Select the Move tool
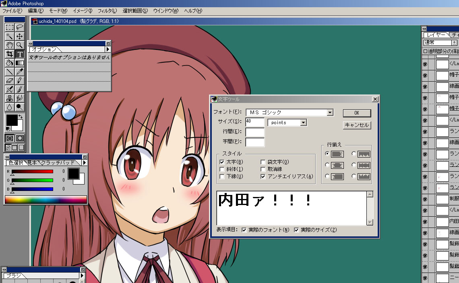The image size is (459, 283). tap(20, 36)
